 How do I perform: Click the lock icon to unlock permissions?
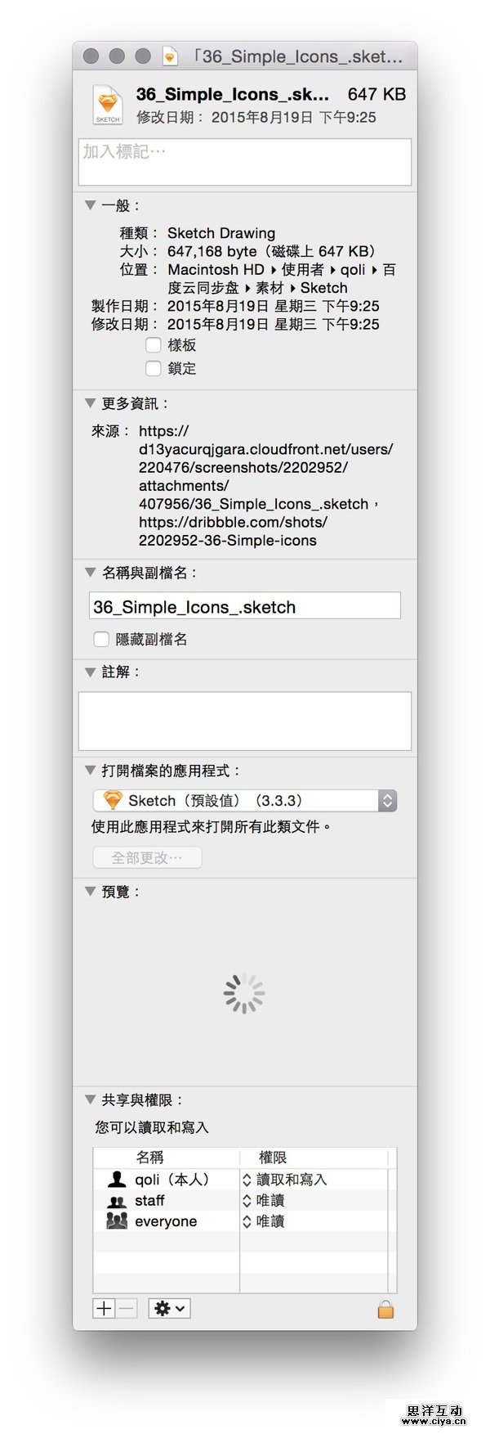[x=385, y=1309]
